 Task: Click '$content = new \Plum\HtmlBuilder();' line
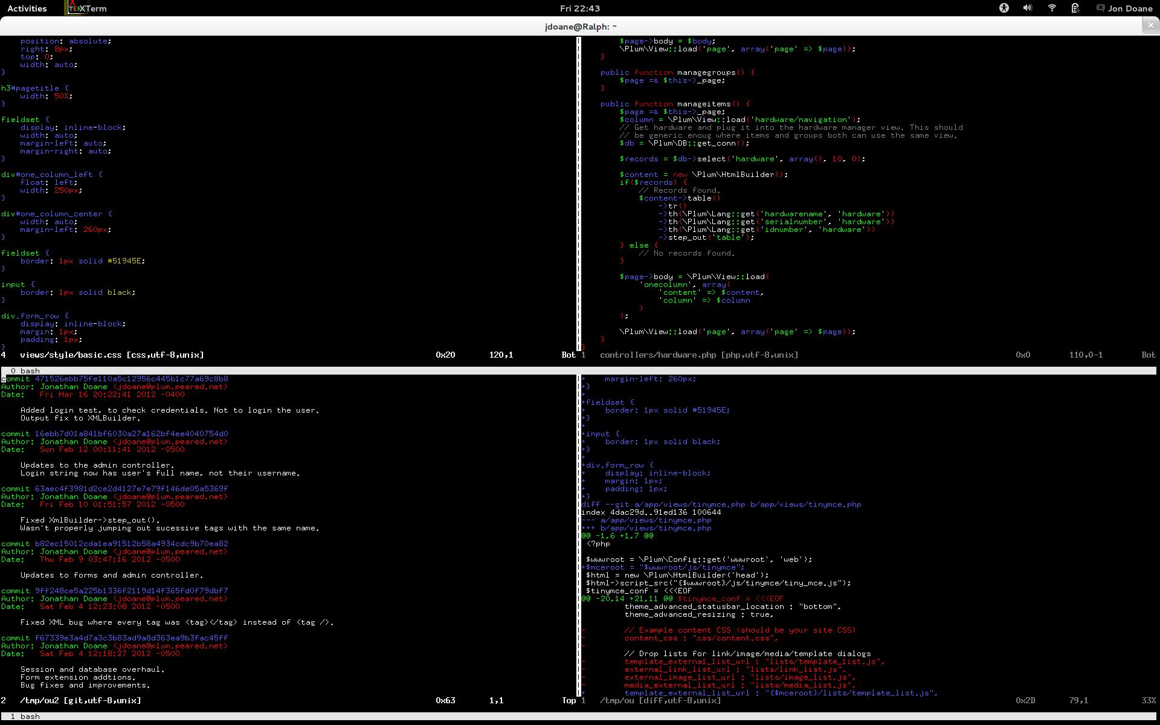(x=704, y=175)
